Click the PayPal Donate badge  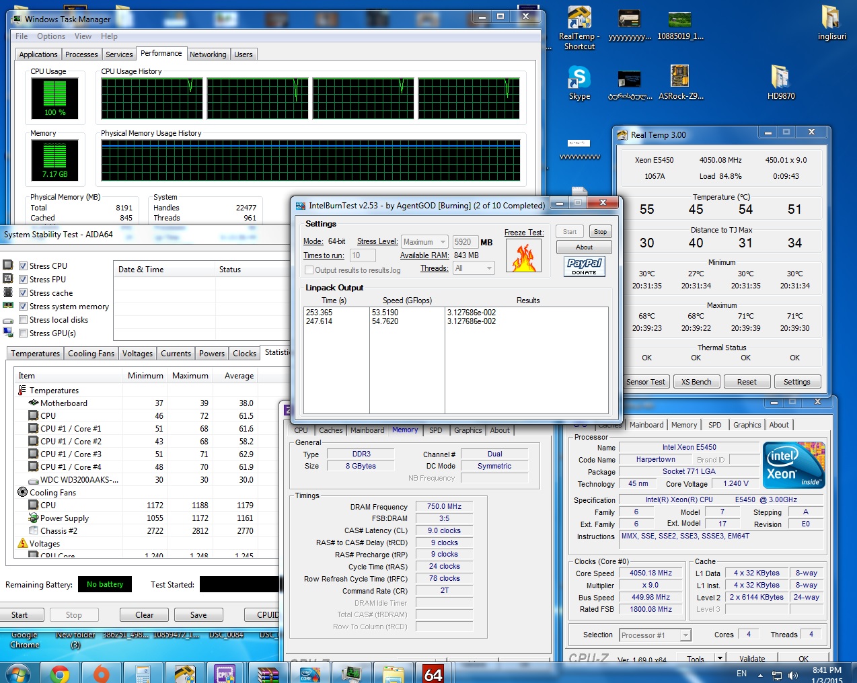[x=584, y=266]
